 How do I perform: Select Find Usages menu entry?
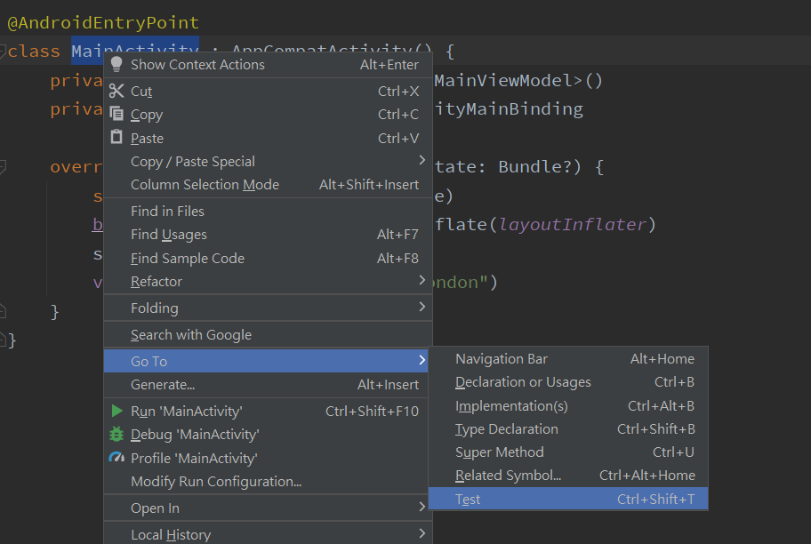click(169, 235)
